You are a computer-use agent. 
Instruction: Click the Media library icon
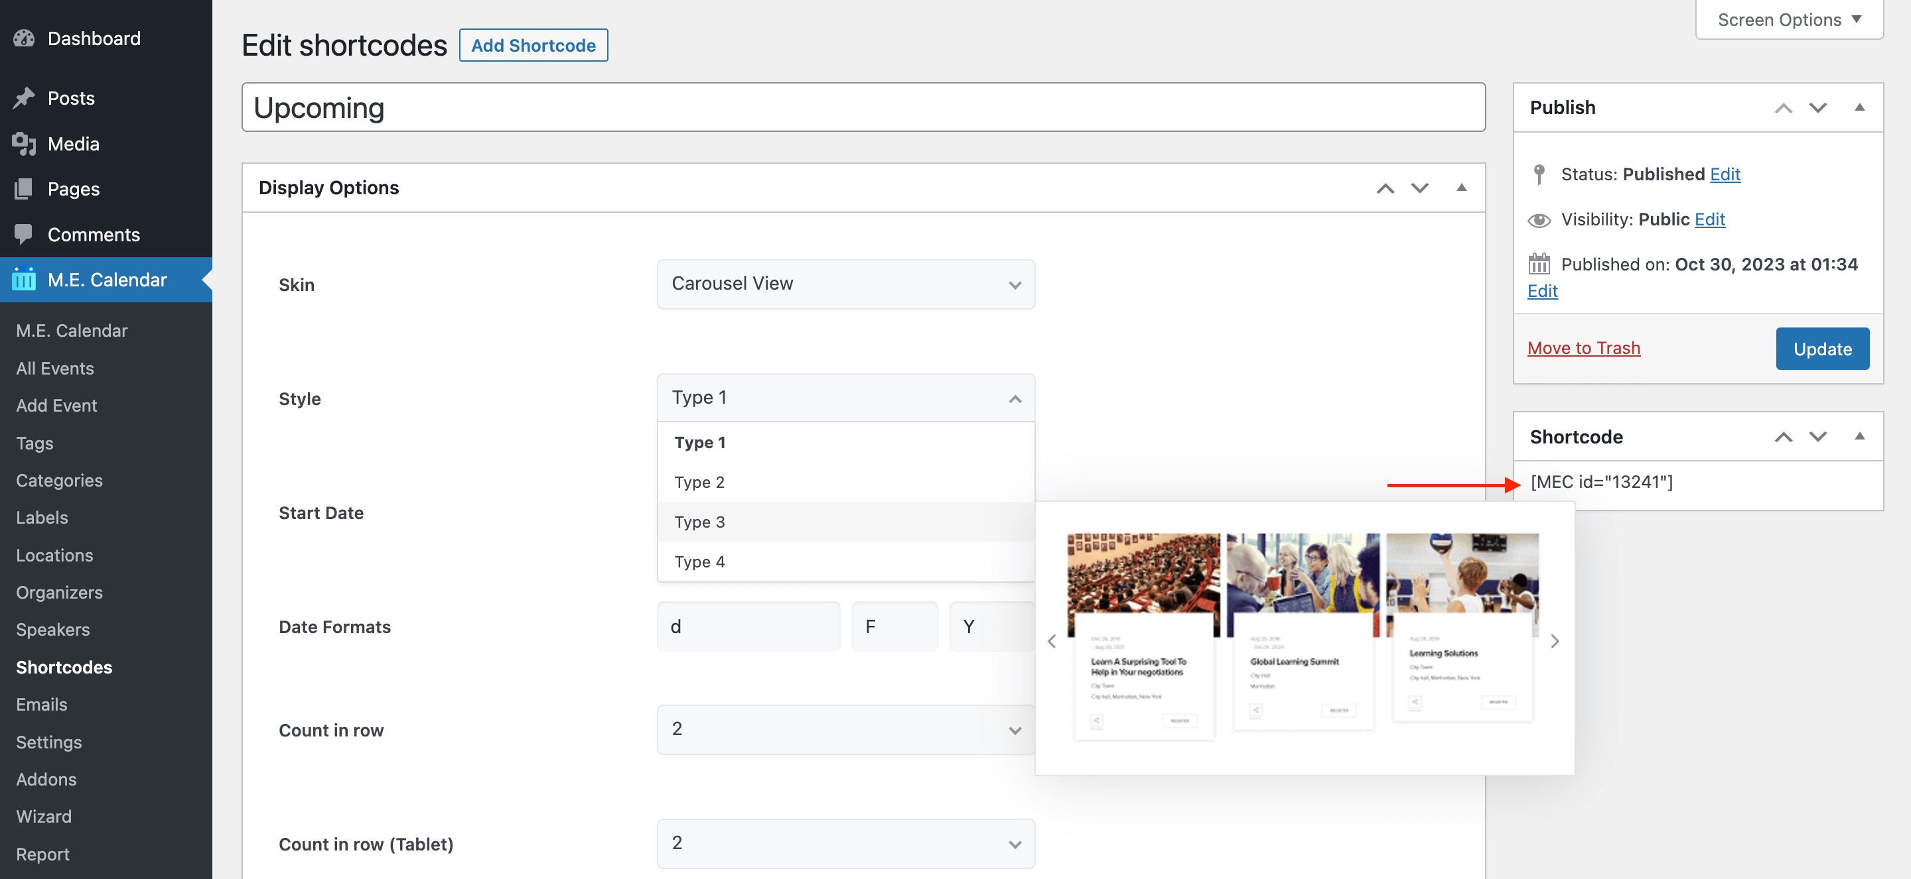[24, 144]
